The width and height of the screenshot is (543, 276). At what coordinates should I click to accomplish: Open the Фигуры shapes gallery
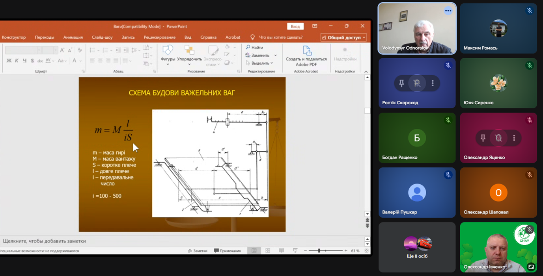click(x=168, y=54)
